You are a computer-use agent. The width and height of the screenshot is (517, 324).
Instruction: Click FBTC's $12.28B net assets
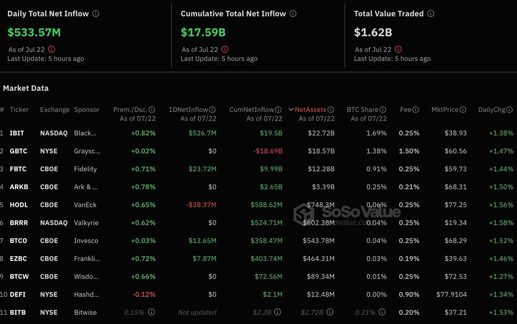(x=321, y=169)
